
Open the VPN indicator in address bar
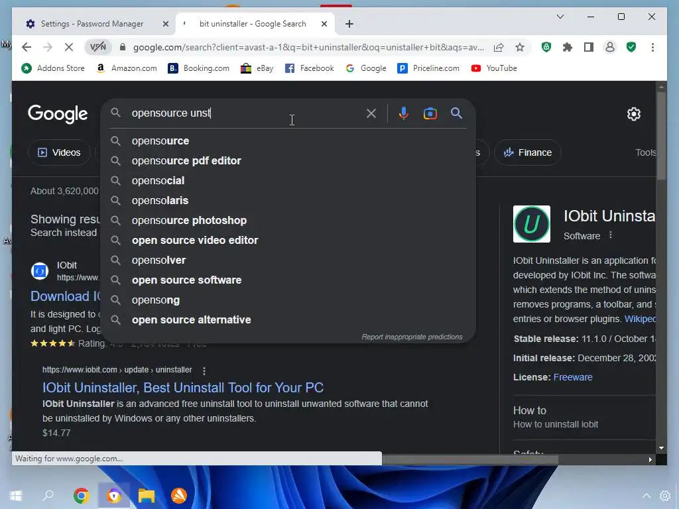[x=98, y=47]
